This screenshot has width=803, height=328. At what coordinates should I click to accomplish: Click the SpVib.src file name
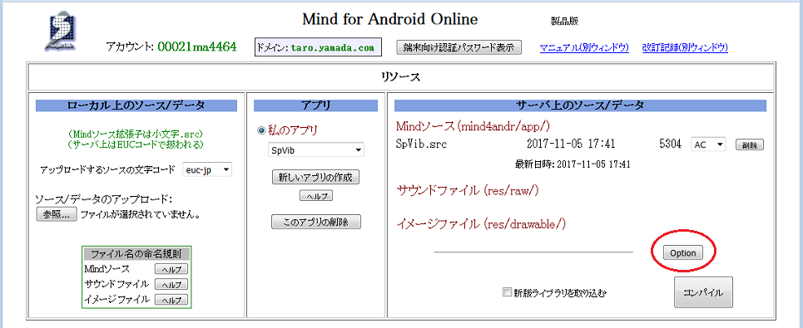422,144
